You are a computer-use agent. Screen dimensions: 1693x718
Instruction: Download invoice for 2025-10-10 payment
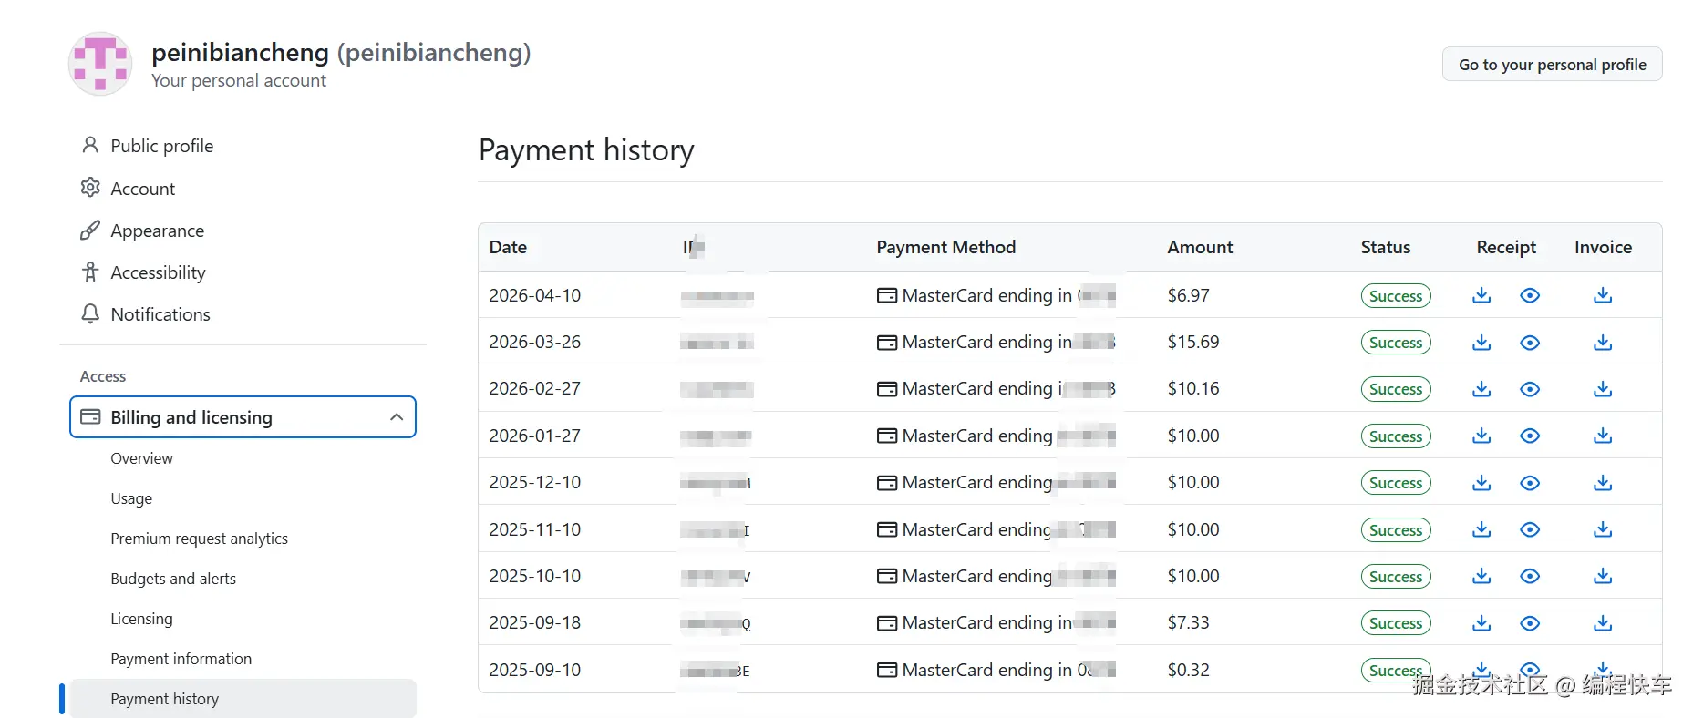1603,576
